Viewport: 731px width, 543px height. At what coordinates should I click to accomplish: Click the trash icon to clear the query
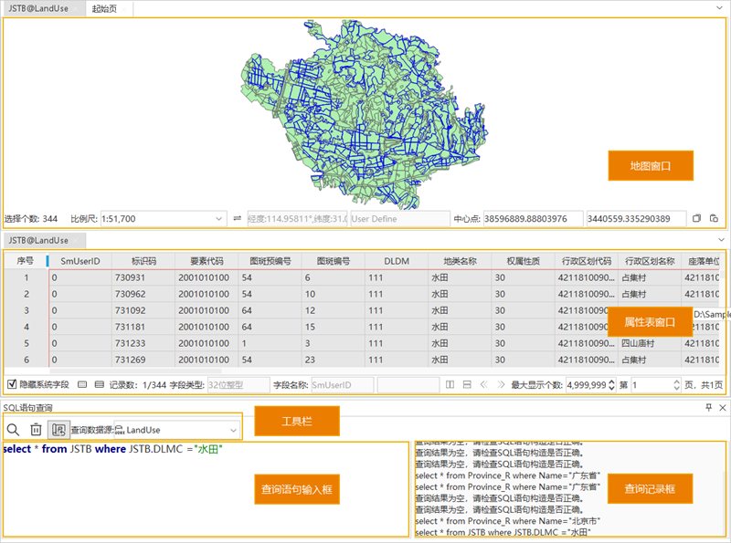tap(37, 429)
